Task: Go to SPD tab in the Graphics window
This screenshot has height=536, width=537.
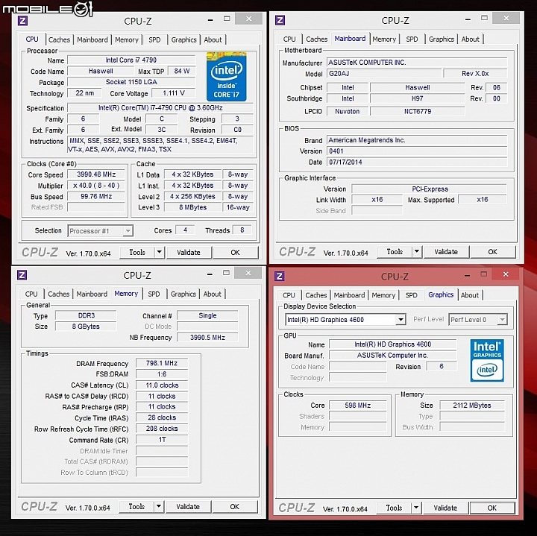Action: coord(411,295)
